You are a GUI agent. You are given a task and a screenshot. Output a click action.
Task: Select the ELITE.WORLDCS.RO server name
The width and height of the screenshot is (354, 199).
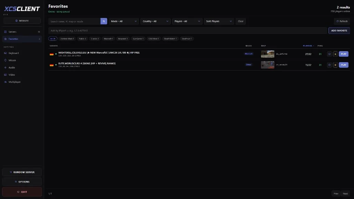[87, 64]
